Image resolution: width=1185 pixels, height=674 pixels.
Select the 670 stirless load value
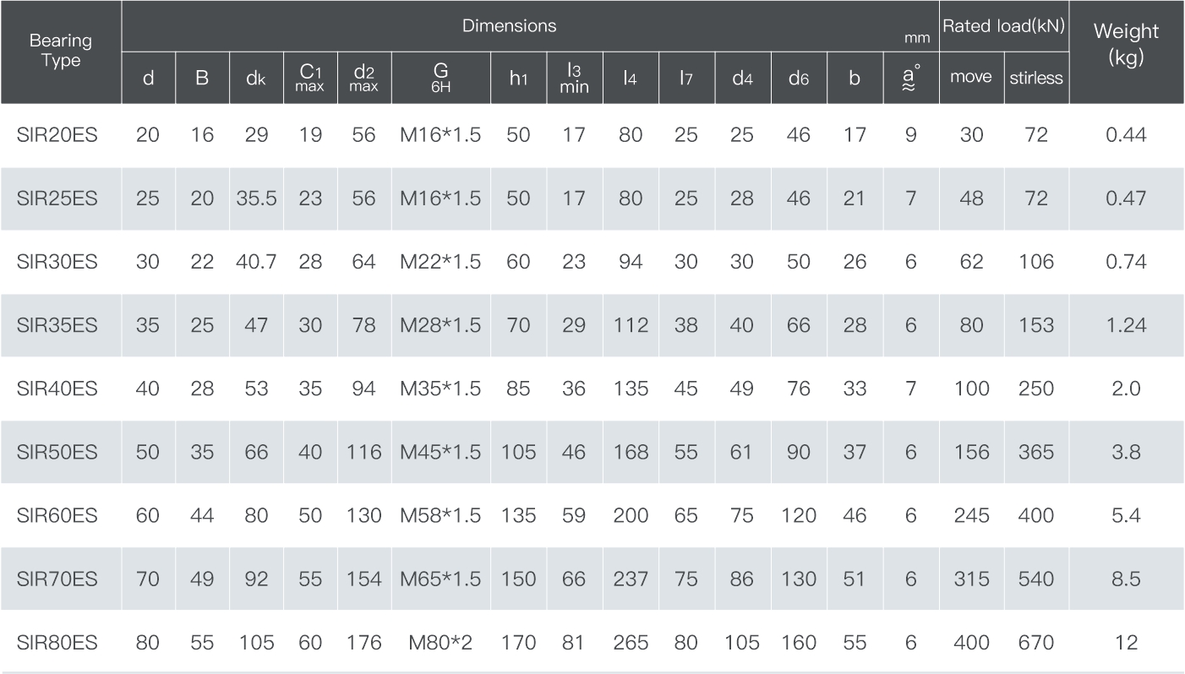(1035, 643)
